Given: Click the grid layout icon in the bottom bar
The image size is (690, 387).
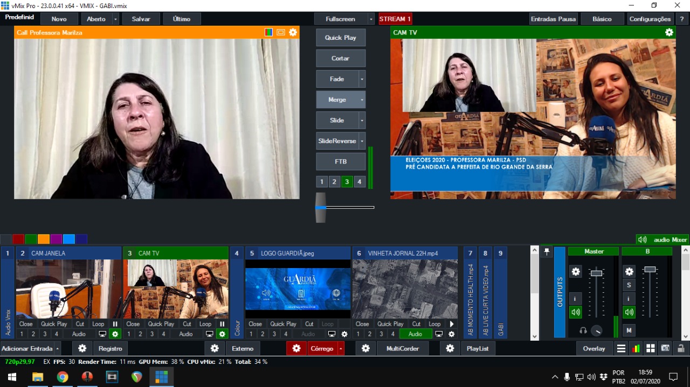Looking at the screenshot, I should (x=651, y=349).
